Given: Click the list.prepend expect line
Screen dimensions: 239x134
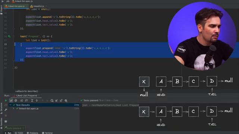Looking at the screenshot, I should tap(68, 48).
